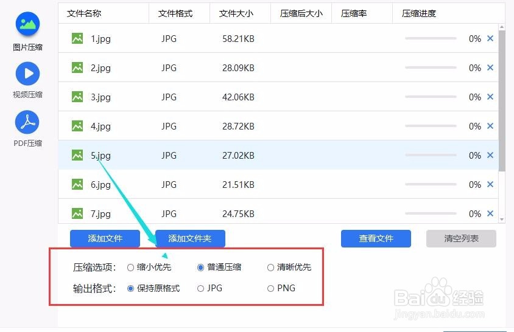Click the 28.72KB file size cell
This screenshot has width=514, height=332.
pyautogui.click(x=238, y=126)
